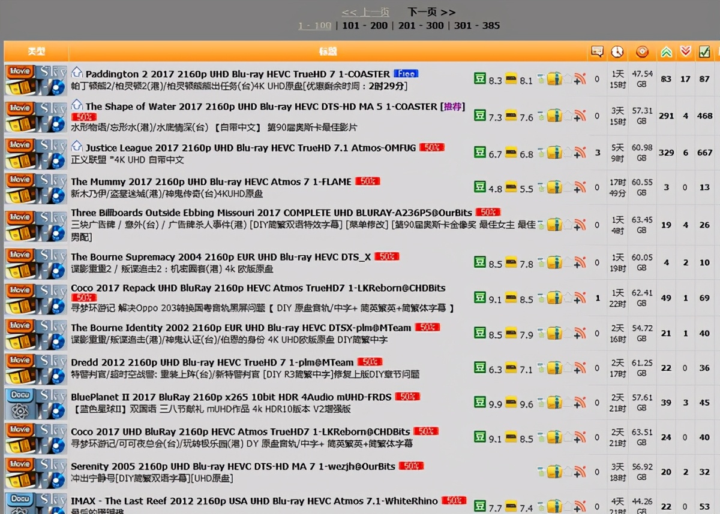Viewport: 720px width, 514px height.
Task: Add Justice League to RSS feed
Action: click(x=579, y=152)
